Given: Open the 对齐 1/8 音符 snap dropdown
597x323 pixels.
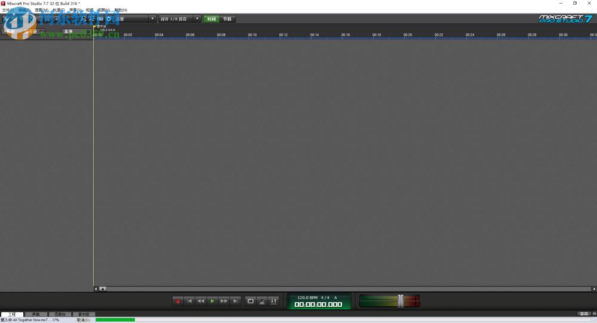Looking at the screenshot, I should (179, 19).
